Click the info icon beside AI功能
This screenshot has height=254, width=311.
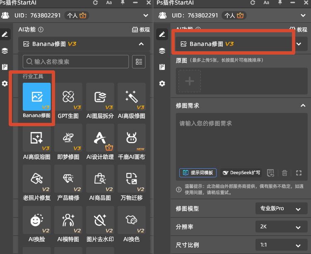[41, 30]
